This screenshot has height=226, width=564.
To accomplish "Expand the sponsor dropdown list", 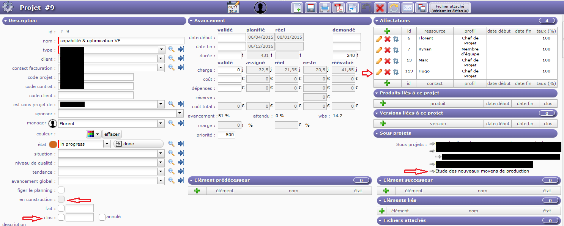I will (180, 114).
